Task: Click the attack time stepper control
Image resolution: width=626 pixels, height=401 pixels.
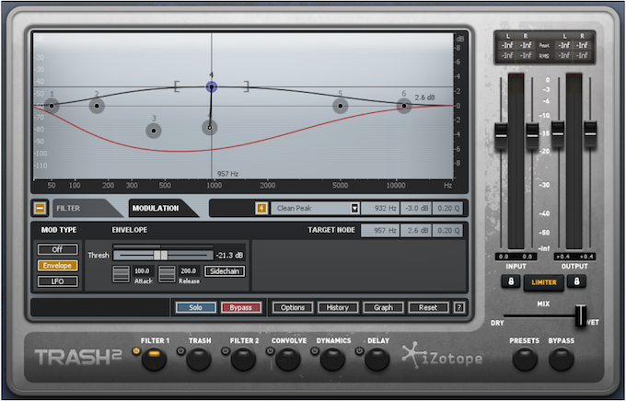Action: [x=121, y=274]
